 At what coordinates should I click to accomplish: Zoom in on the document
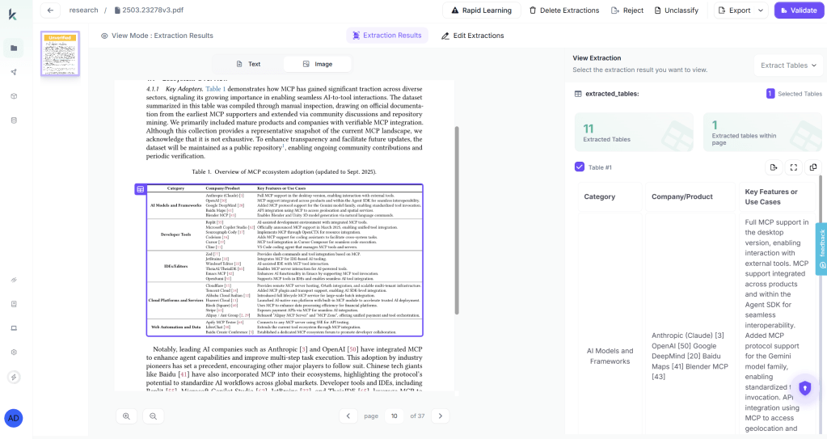click(x=127, y=416)
